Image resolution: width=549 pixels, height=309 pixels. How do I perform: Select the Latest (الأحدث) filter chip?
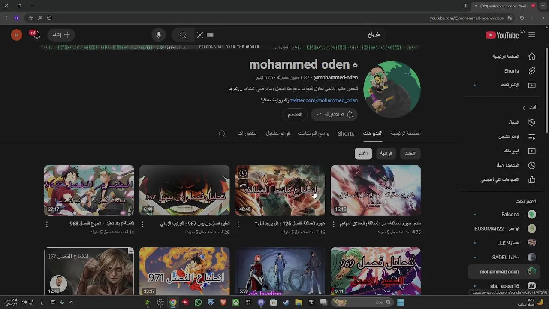(410, 154)
